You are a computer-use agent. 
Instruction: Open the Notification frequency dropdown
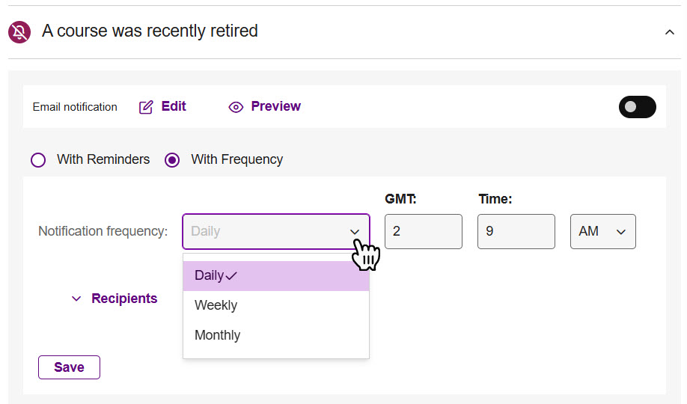(x=276, y=231)
